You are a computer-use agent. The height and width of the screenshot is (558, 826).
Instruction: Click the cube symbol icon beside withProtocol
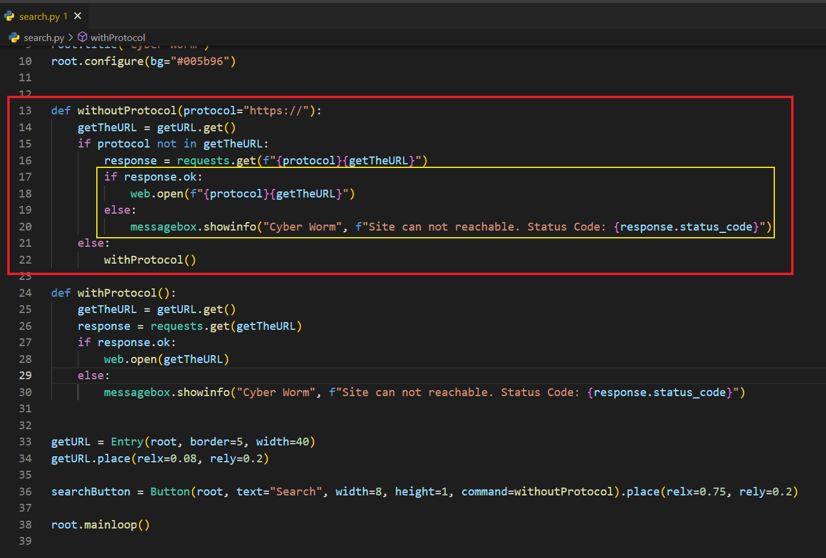click(82, 37)
